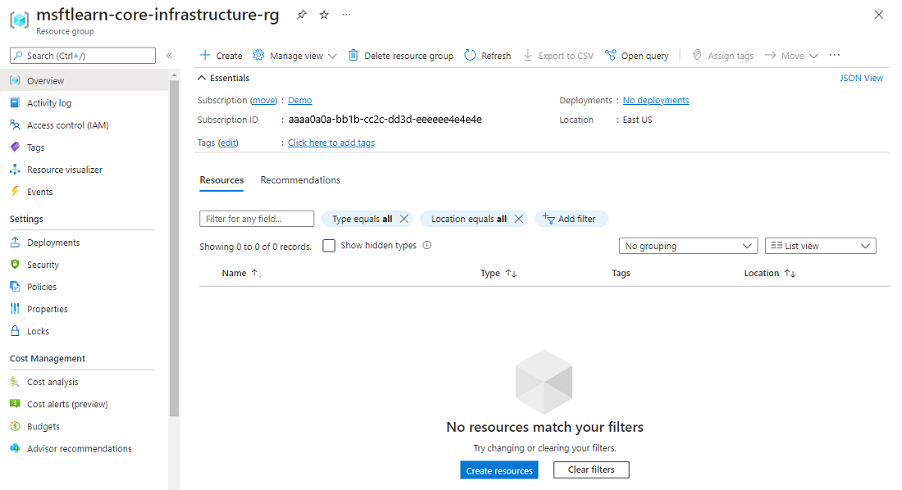Pin the resource group to dashboard
The width and height of the screenshot is (902, 490).
[x=302, y=15]
